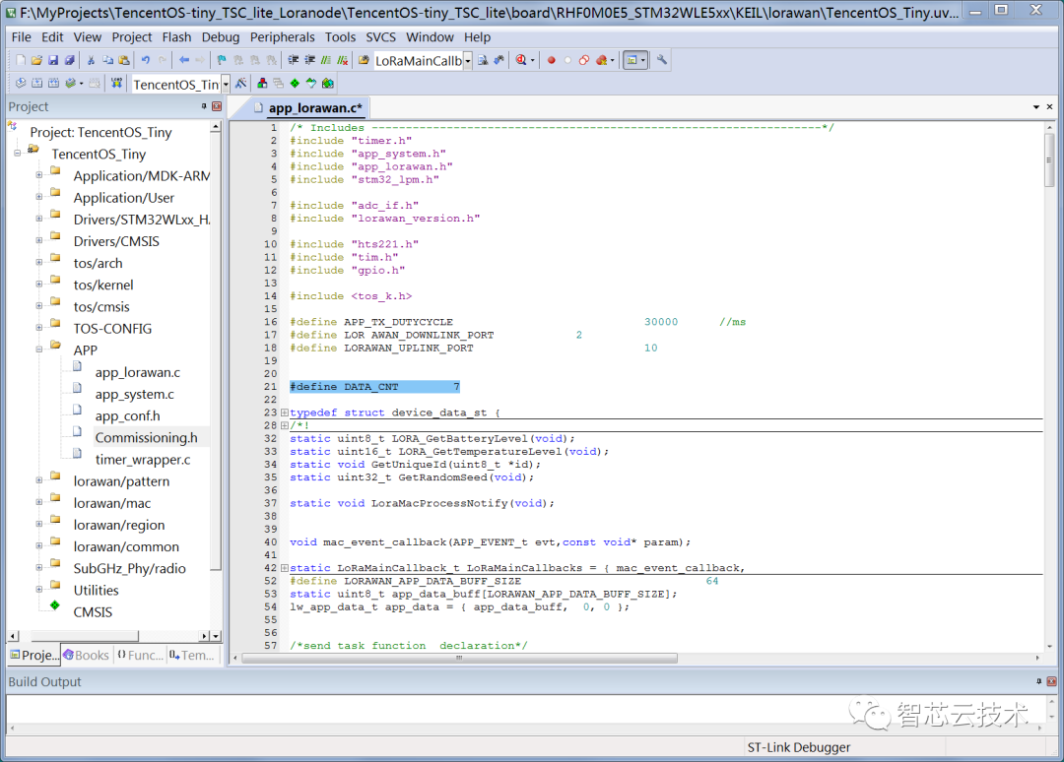Open the window layout dropdown arrow

click(642, 60)
